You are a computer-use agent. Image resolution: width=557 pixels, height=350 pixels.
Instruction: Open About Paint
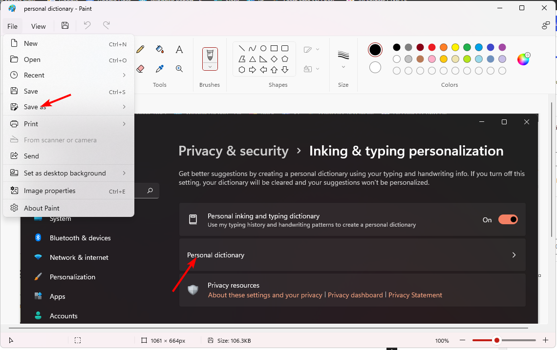[68, 208]
